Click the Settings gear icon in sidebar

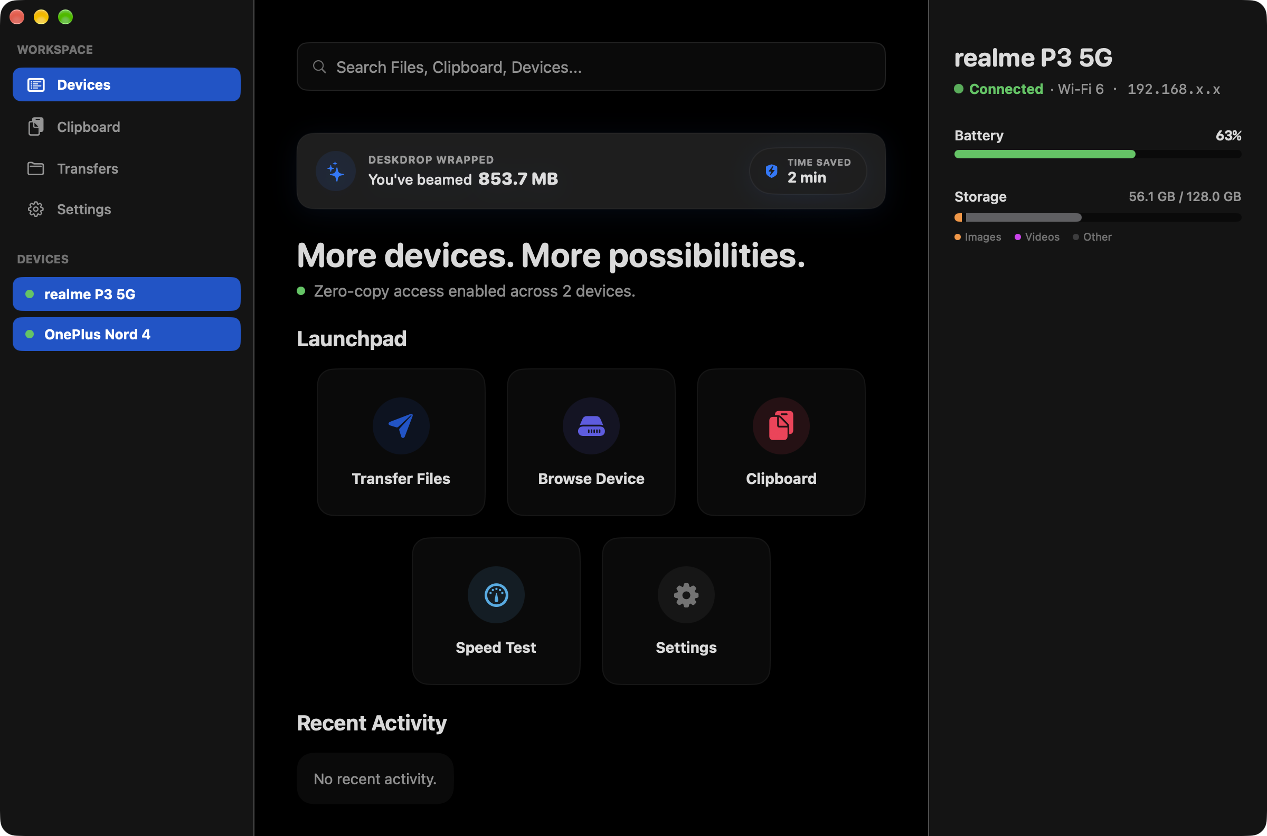coord(36,209)
